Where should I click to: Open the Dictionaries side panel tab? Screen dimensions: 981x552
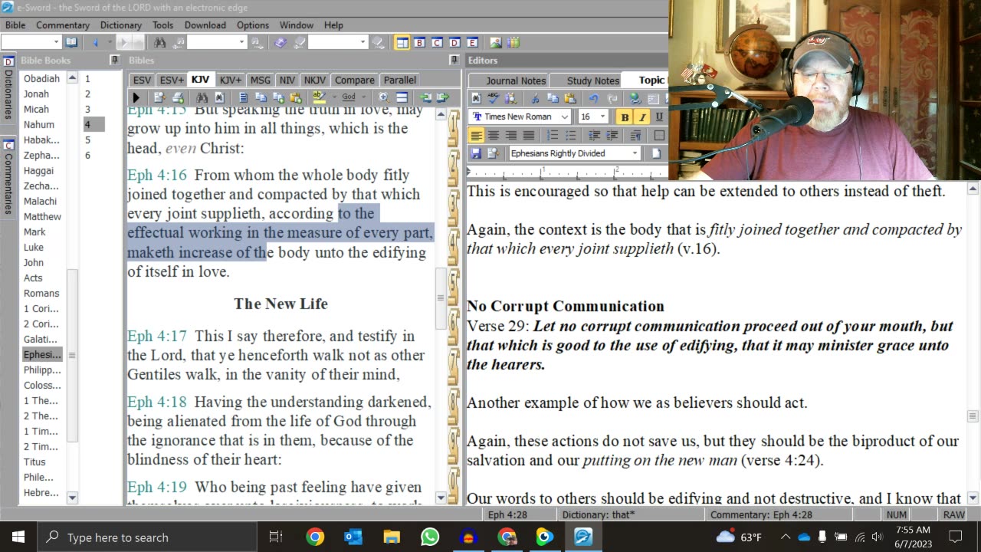coord(8,88)
